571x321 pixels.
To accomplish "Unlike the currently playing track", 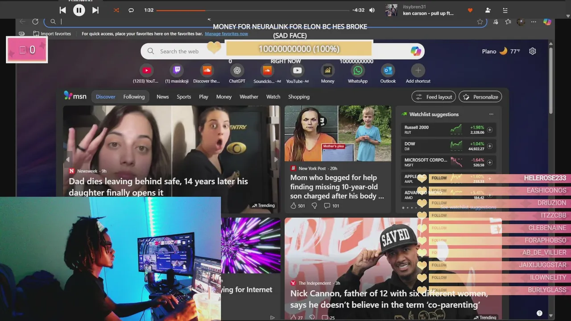I will pos(470,10).
